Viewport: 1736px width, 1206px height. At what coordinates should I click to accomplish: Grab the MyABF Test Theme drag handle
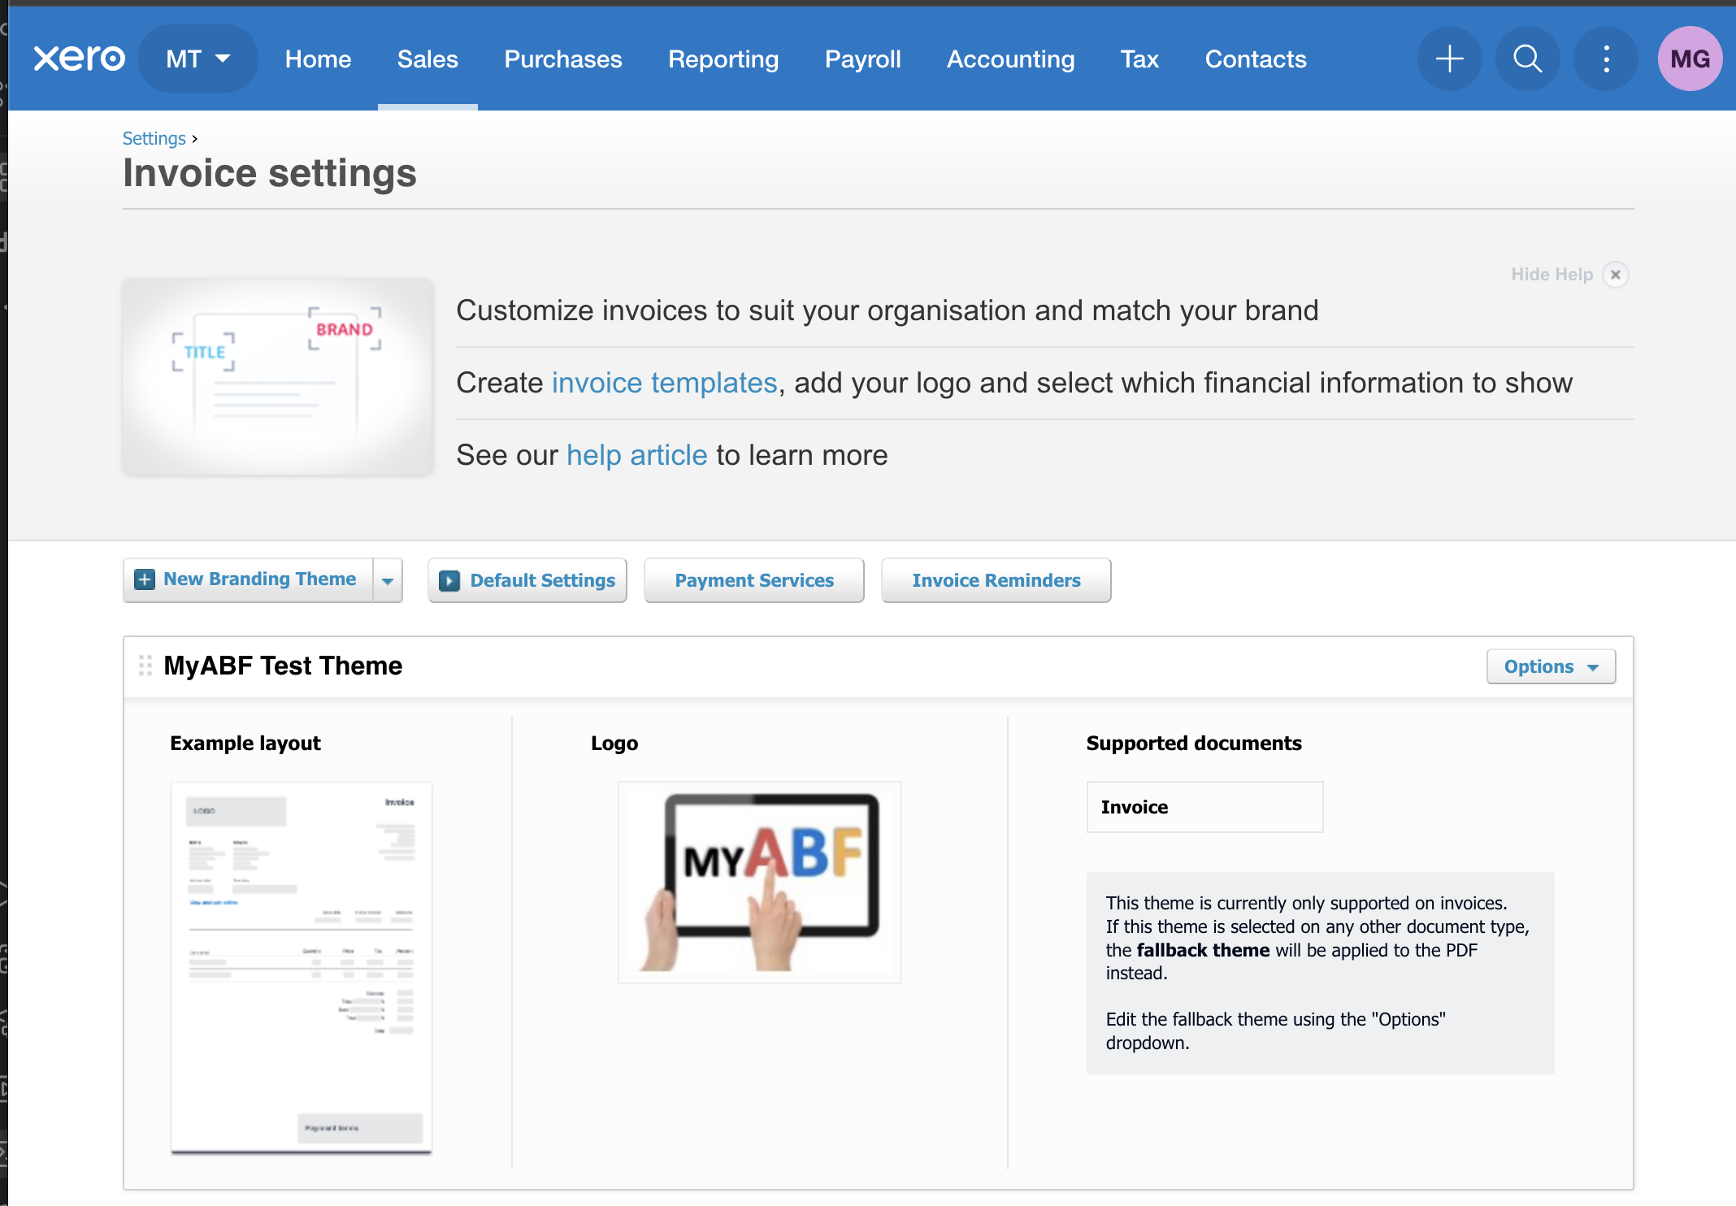pos(145,666)
